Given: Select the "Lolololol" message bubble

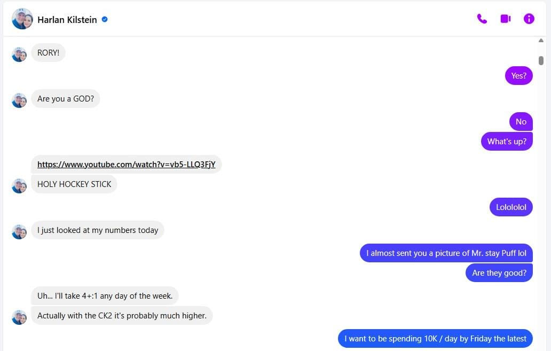Looking at the screenshot, I should [x=511, y=207].
